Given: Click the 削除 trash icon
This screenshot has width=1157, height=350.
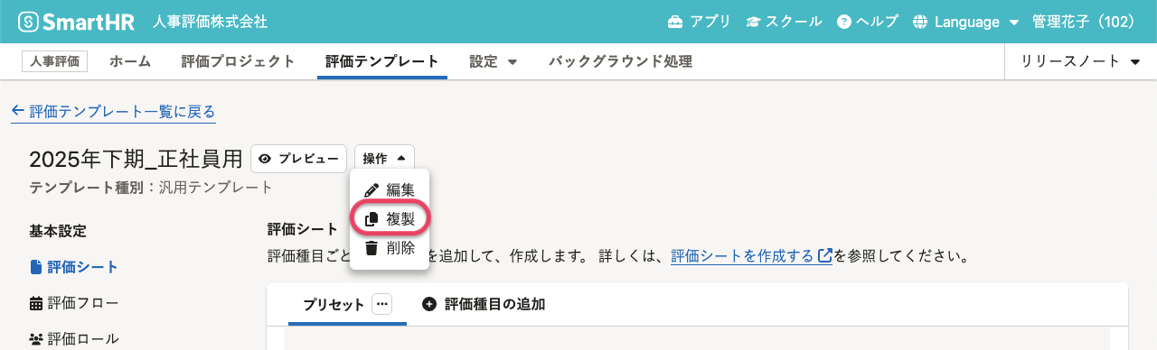Looking at the screenshot, I should (371, 248).
